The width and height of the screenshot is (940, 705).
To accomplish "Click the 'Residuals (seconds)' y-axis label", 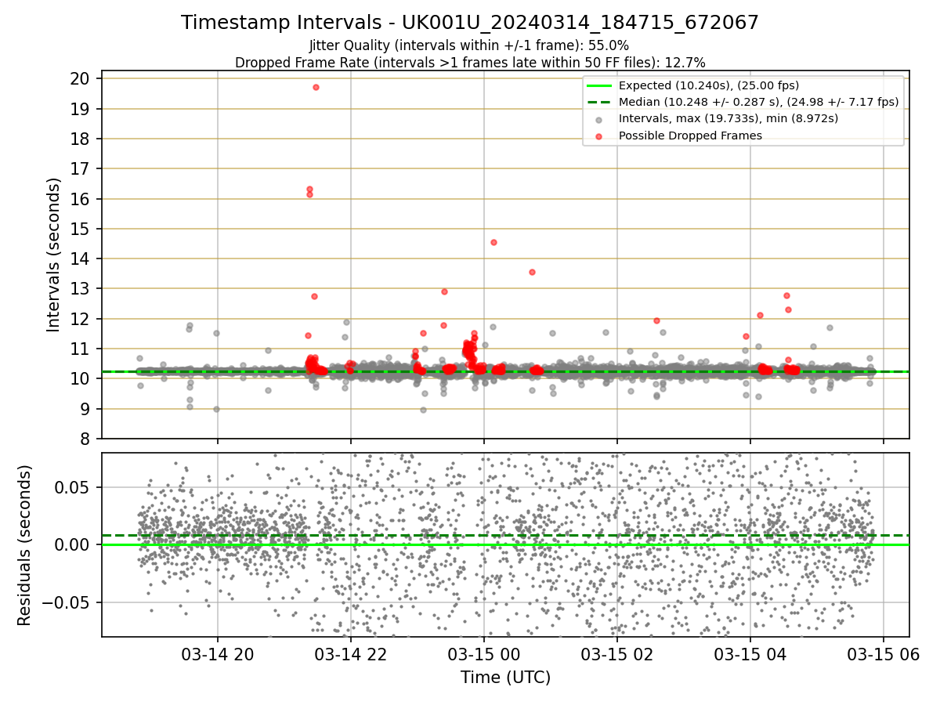I will 25,544.
